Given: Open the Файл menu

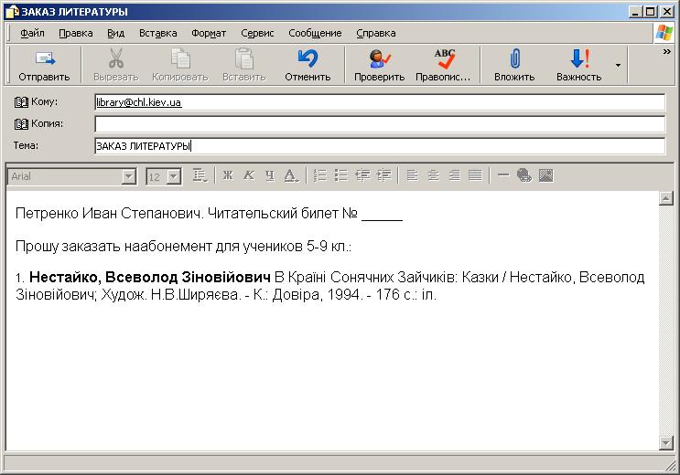Looking at the screenshot, I should pyautogui.click(x=32, y=33).
